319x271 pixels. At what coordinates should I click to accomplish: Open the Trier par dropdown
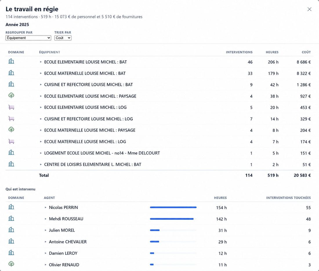click(63, 38)
